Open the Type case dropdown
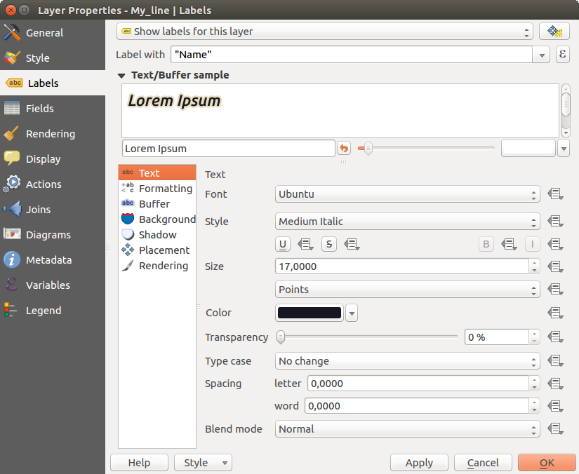 click(x=408, y=361)
